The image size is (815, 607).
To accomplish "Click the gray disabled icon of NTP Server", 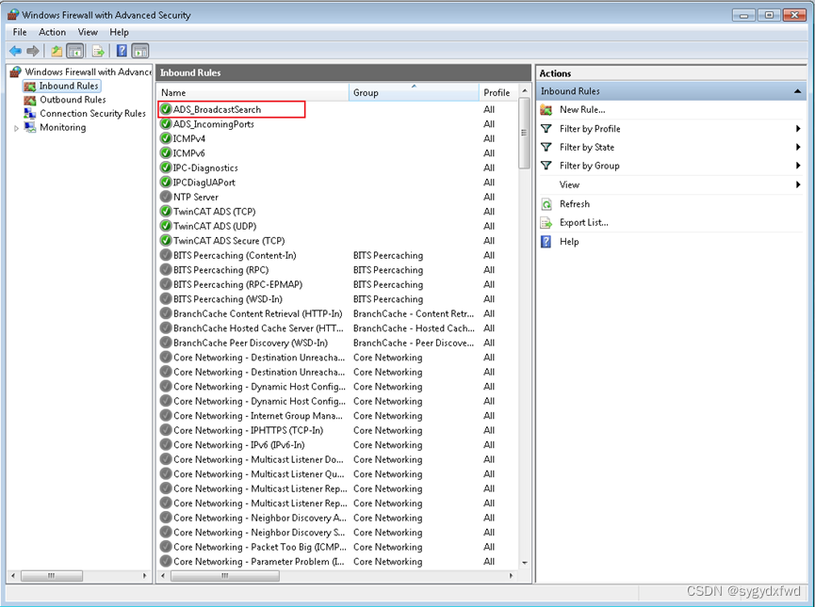I will click(166, 197).
